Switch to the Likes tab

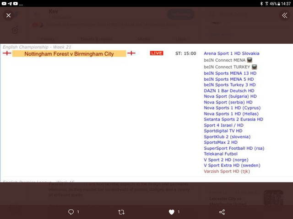[181, 39]
